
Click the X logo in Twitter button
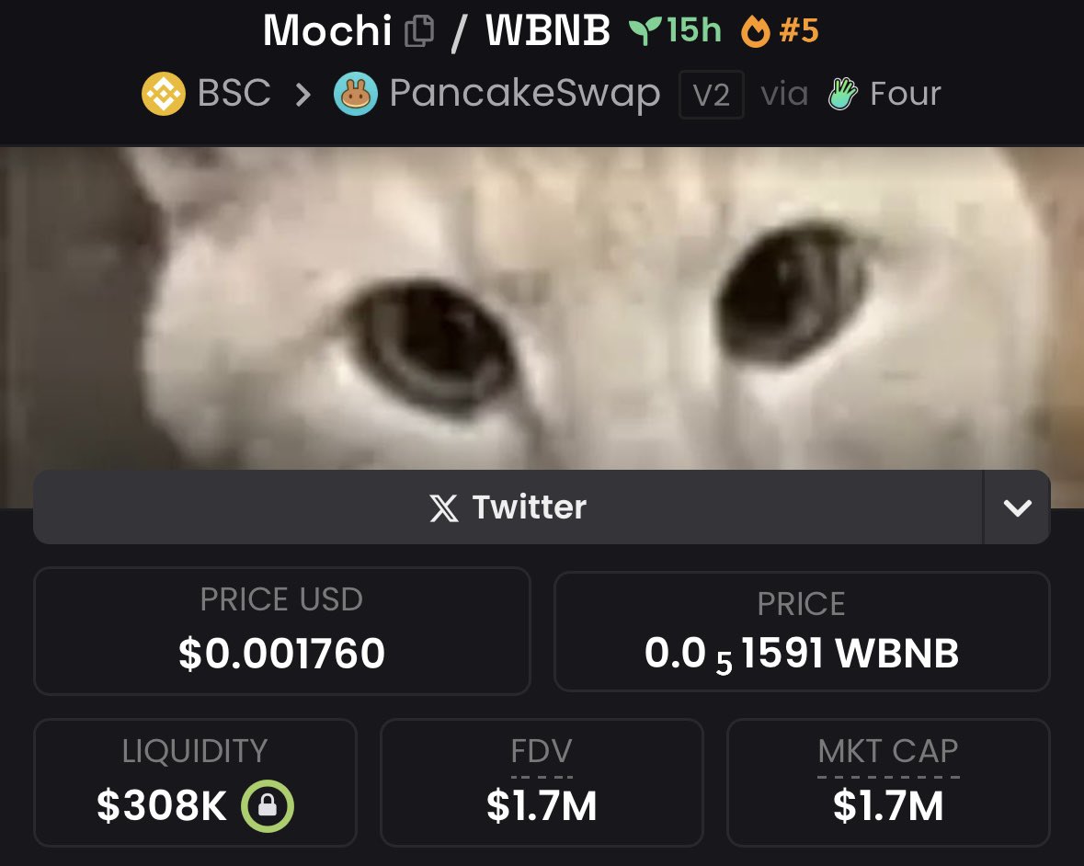click(x=444, y=508)
